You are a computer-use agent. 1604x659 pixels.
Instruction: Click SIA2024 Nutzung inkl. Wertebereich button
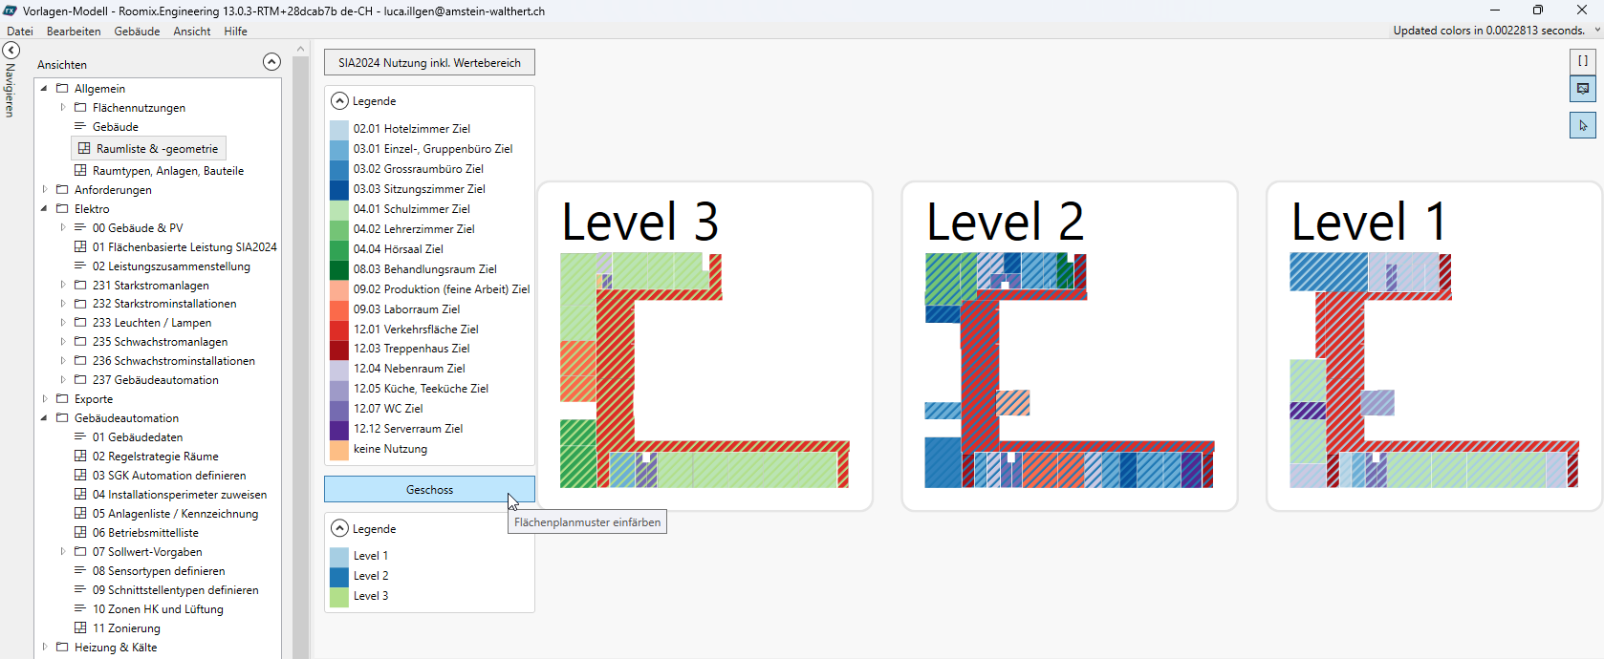point(429,63)
